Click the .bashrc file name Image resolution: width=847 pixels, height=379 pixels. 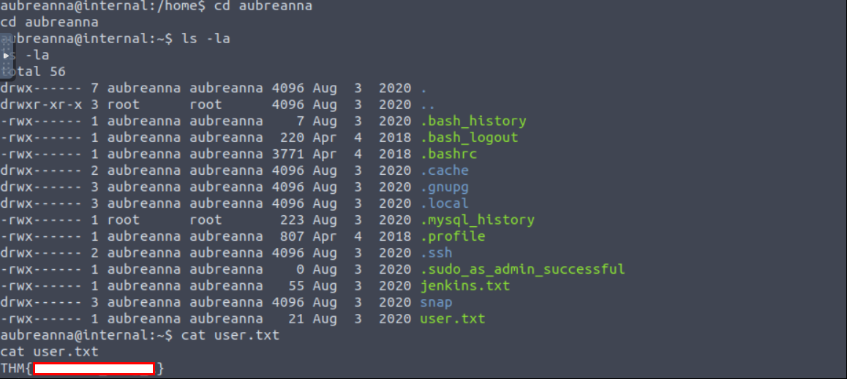(x=448, y=154)
